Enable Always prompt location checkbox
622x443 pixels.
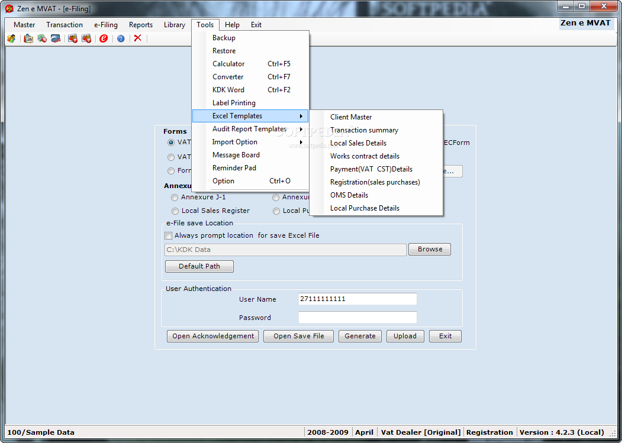click(x=169, y=235)
